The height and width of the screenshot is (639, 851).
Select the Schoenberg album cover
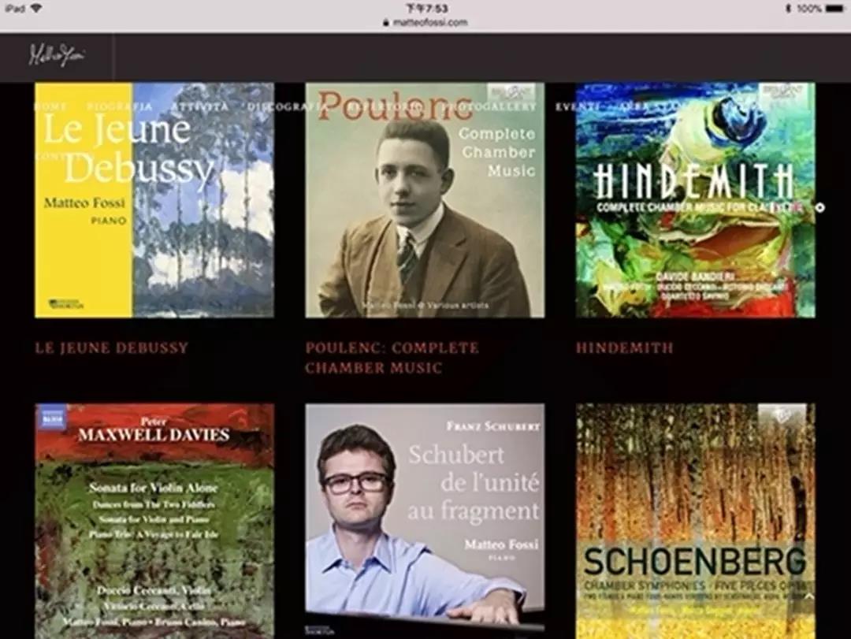(x=696, y=521)
